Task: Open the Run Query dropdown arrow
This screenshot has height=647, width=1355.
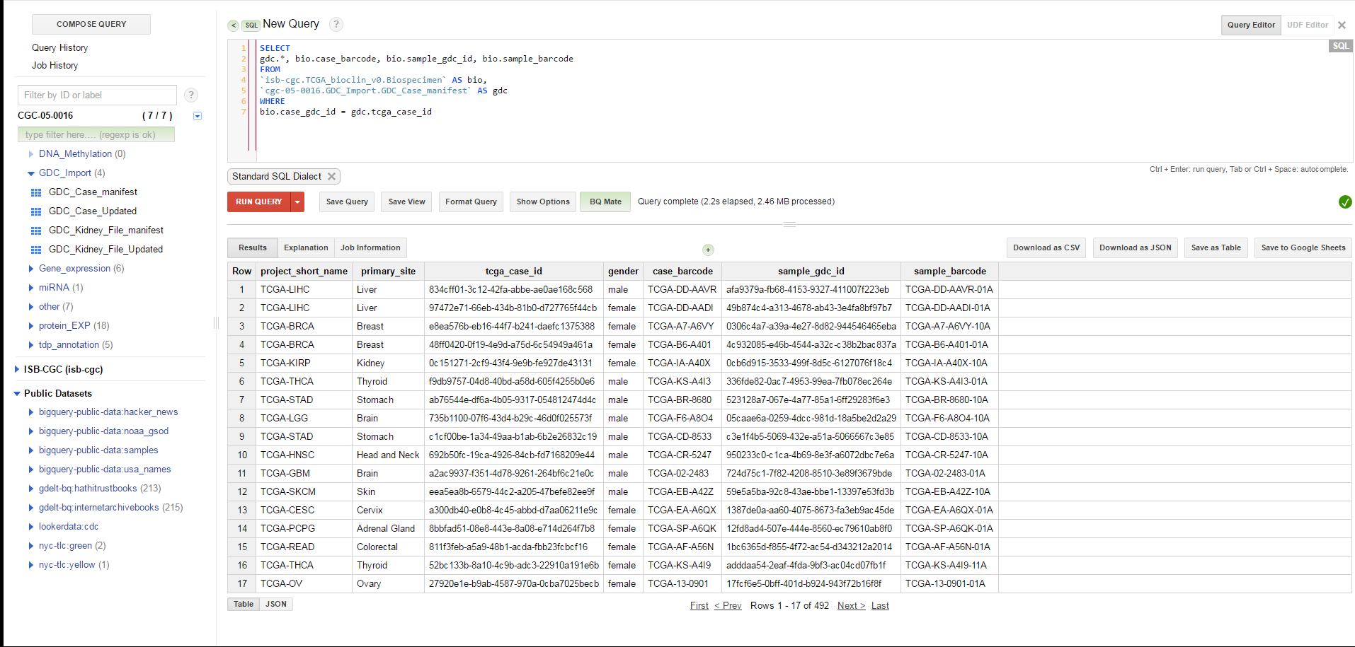Action: coord(297,202)
